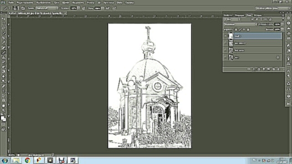This screenshot has height=164, width=292.
Task: Open the brush opacity arrow in options bar
Action: coord(78,8)
